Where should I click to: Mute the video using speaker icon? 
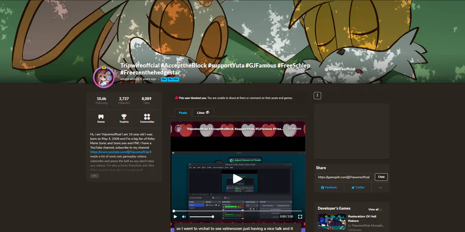(x=184, y=216)
